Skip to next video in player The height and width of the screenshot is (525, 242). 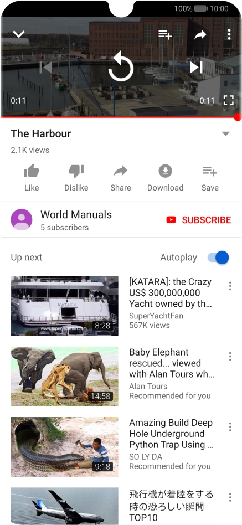[196, 68]
